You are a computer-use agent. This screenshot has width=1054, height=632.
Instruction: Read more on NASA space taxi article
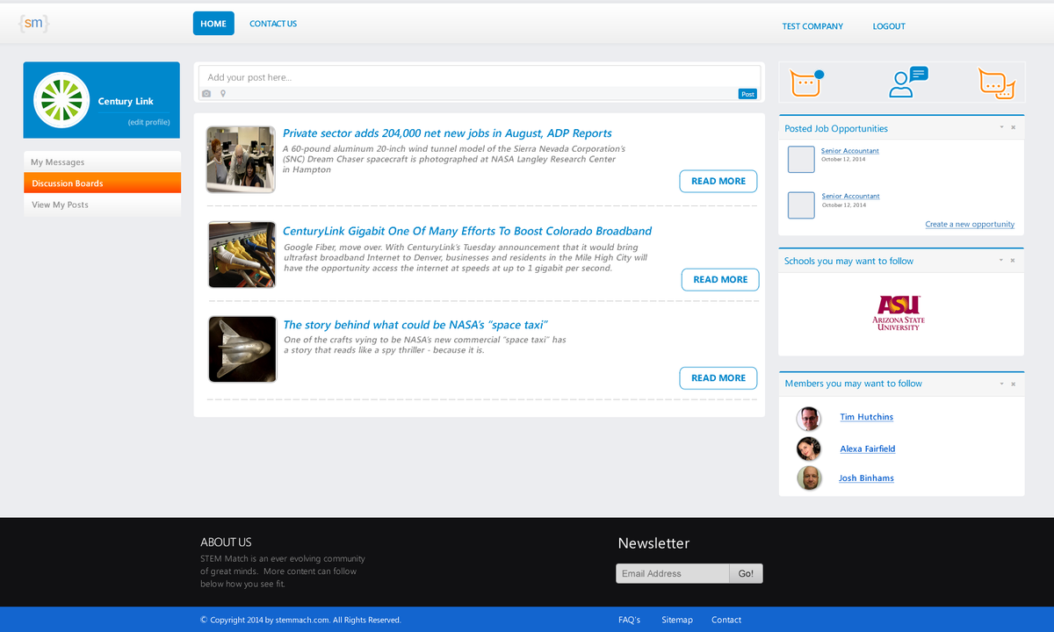(718, 377)
